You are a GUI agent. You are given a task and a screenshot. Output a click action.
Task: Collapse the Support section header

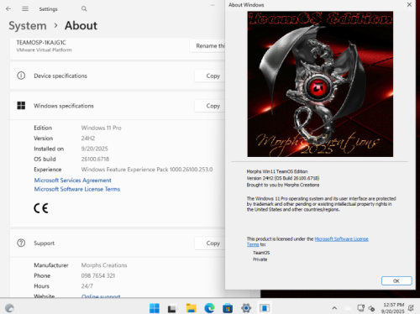point(118,243)
